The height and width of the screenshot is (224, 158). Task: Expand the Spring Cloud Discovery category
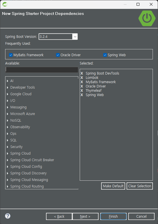pyautogui.click(x=7, y=173)
